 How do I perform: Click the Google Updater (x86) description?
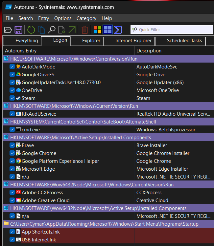(x=160, y=83)
